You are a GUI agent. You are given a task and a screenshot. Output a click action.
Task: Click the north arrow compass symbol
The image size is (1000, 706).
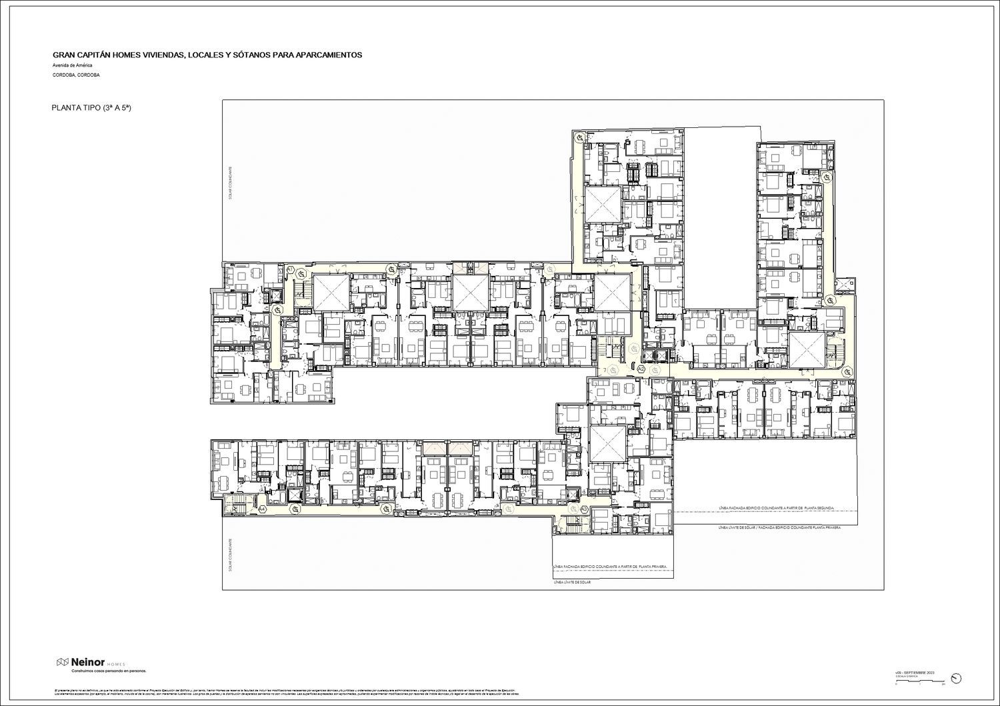957,678
